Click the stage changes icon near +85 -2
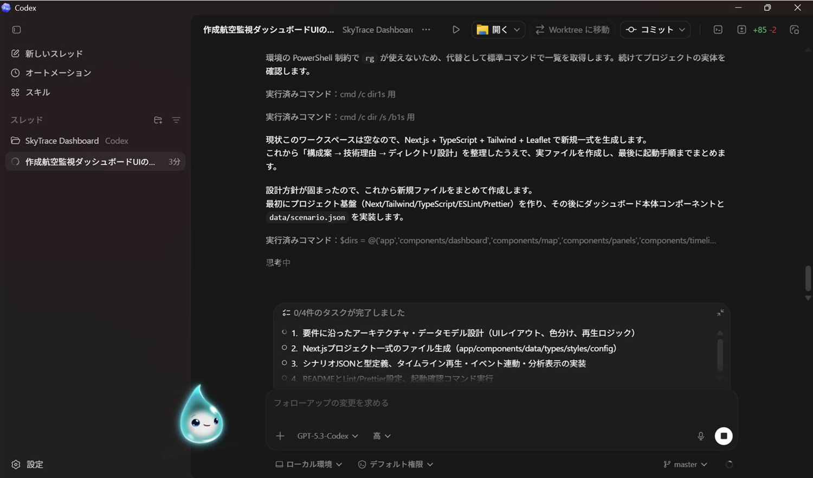Screen dimensions: 813x478 coord(742,30)
